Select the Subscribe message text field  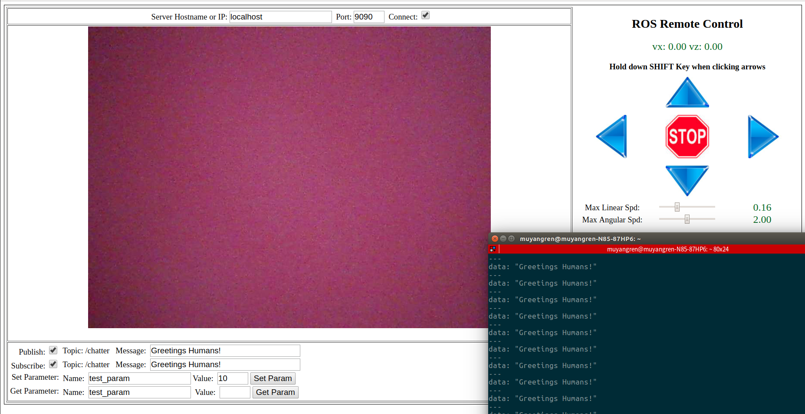(224, 364)
